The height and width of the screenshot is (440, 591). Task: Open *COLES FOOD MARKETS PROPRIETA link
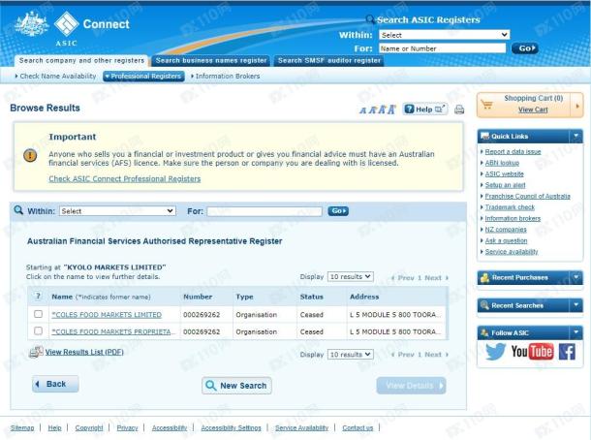coord(113,331)
